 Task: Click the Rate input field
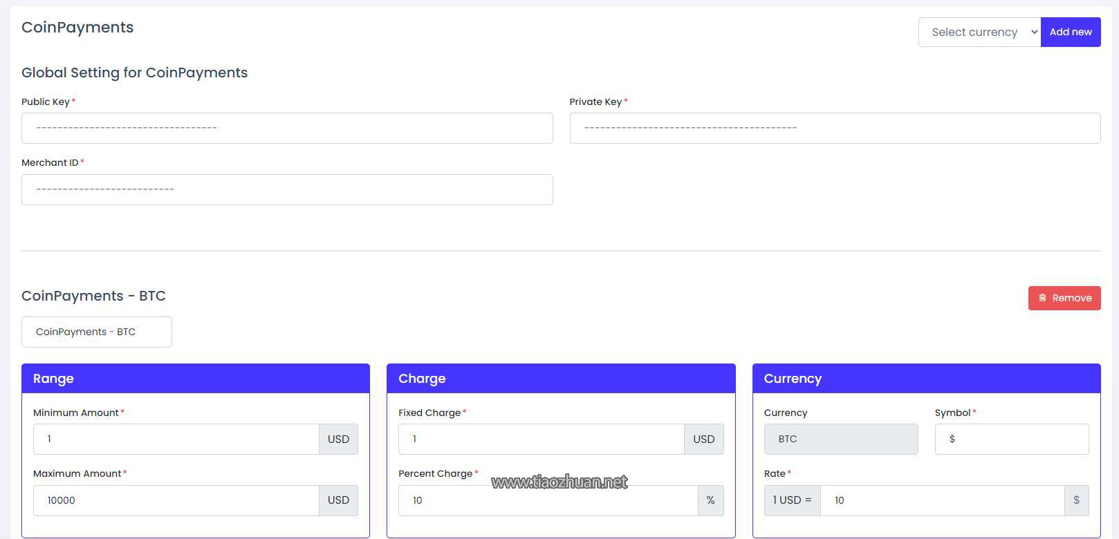[943, 500]
